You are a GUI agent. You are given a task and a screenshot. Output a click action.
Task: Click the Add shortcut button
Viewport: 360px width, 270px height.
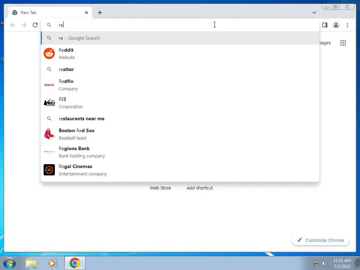(x=200, y=188)
